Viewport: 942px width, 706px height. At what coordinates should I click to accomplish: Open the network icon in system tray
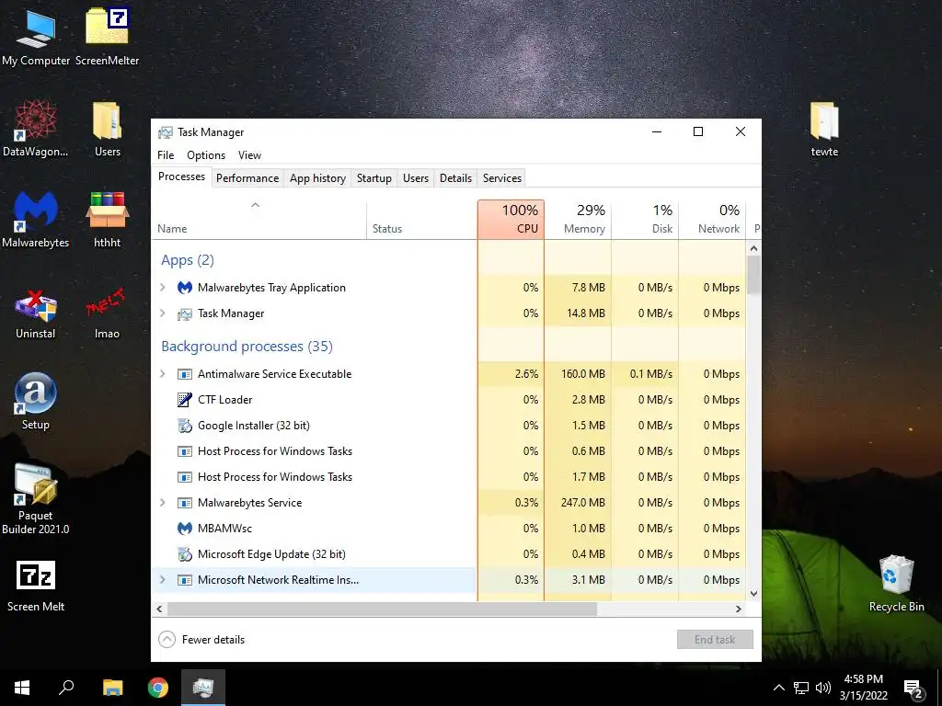coord(801,688)
